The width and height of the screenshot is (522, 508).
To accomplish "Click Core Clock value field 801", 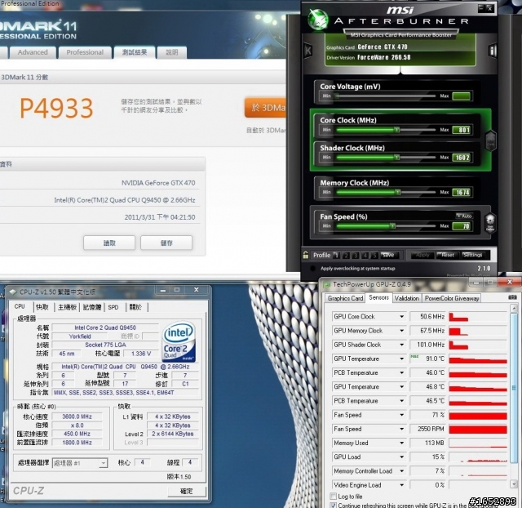I will tap(462, 130).
